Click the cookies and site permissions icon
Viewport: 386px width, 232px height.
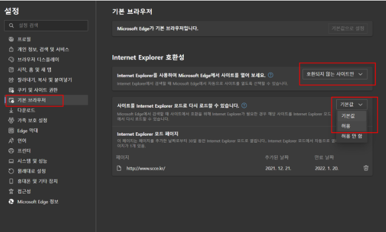coord(11,90)
